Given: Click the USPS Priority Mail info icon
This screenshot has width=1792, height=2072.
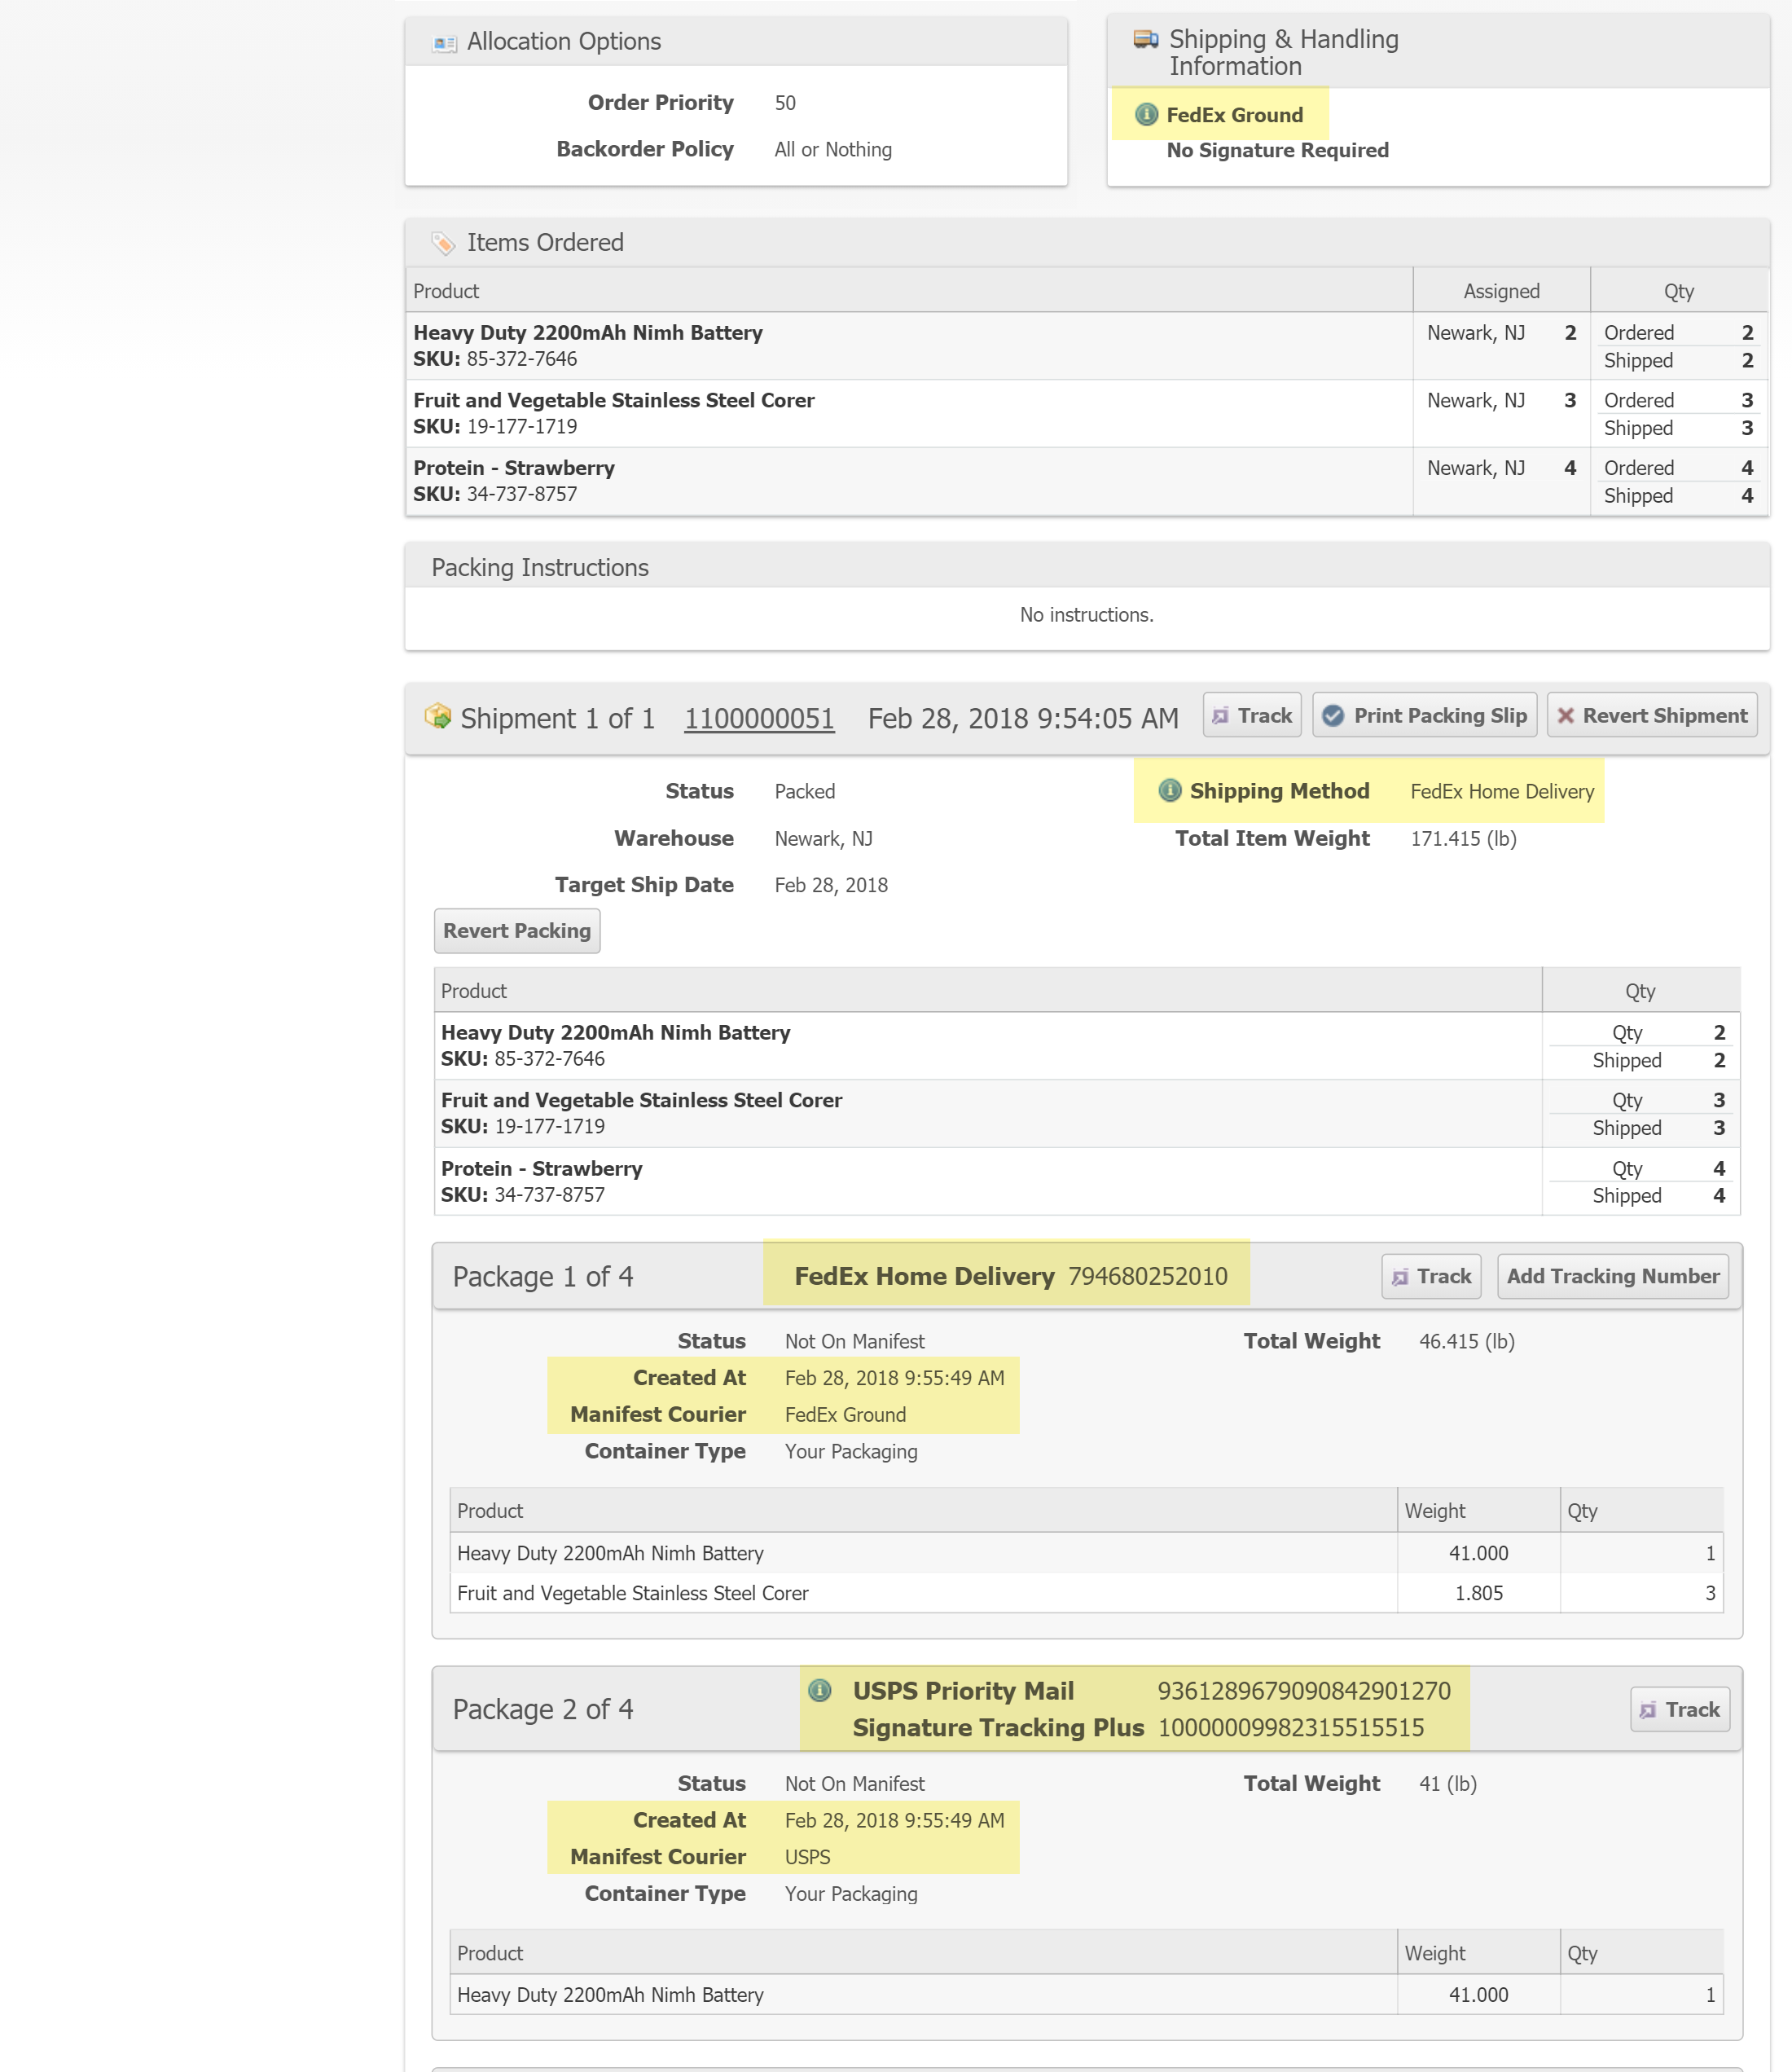Looking at the screenshot, I should (x=819, y=1690).
